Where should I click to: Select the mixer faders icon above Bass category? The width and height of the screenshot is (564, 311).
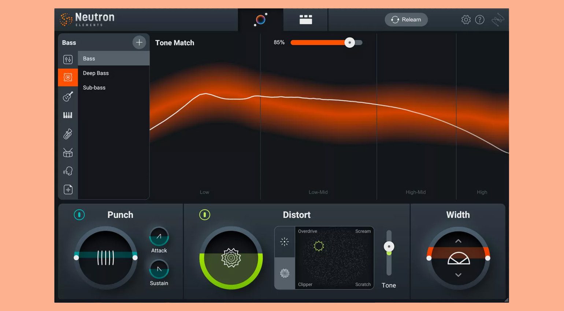coord(68,59)
